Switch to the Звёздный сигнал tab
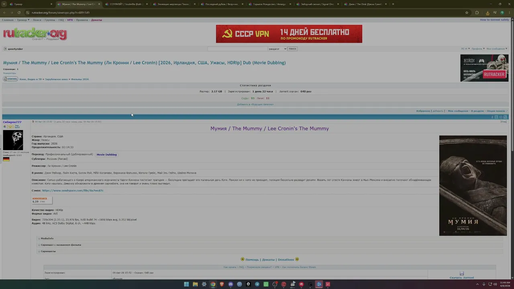 [x=317, y=4]
